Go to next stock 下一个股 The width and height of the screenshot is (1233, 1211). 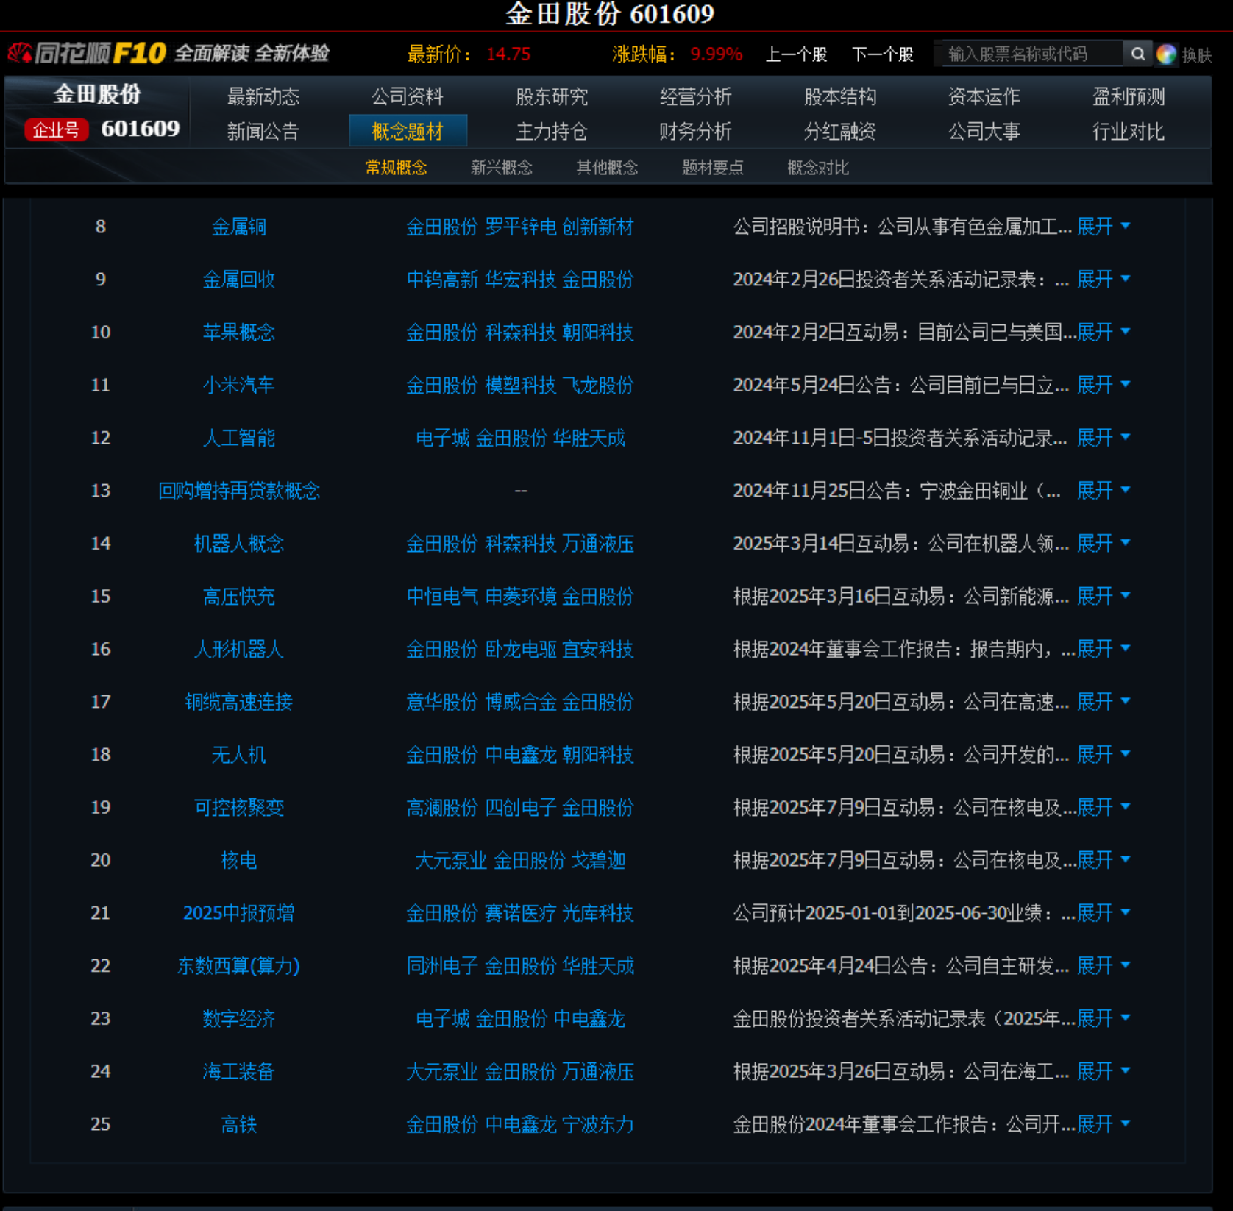(882, 54)
